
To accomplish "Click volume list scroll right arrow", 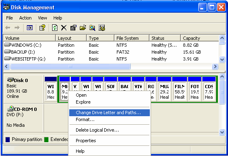I will (215, 67).
